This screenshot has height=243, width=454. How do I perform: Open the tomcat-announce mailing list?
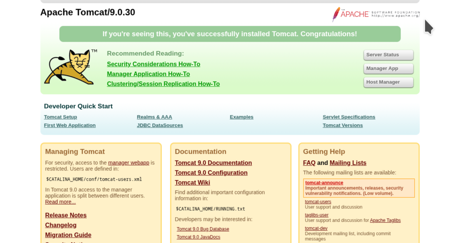[324, 183]
